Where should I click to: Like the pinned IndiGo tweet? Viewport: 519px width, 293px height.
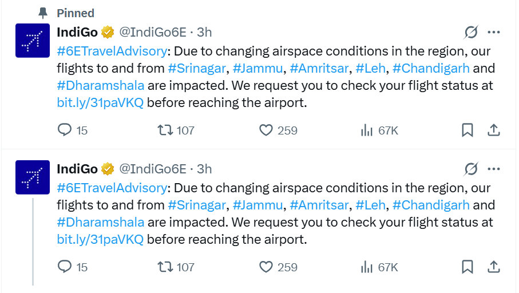pos(266,130)
